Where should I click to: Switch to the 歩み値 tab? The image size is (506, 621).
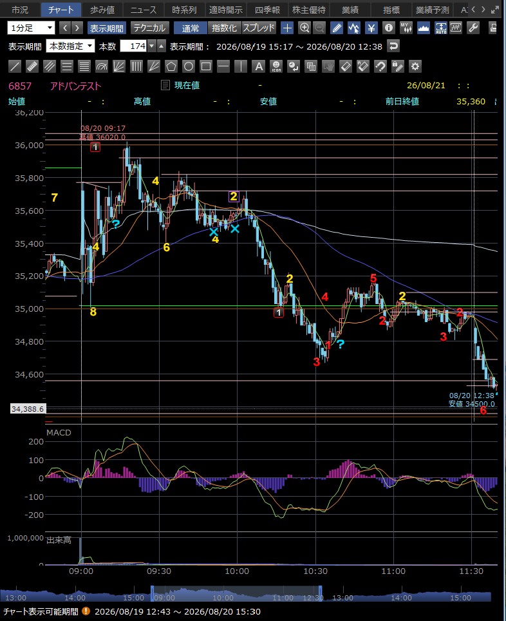102,10
